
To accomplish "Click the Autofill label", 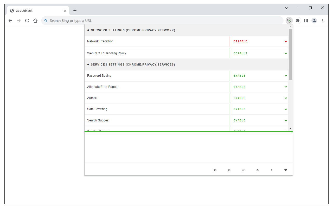I will coord(92,98).
